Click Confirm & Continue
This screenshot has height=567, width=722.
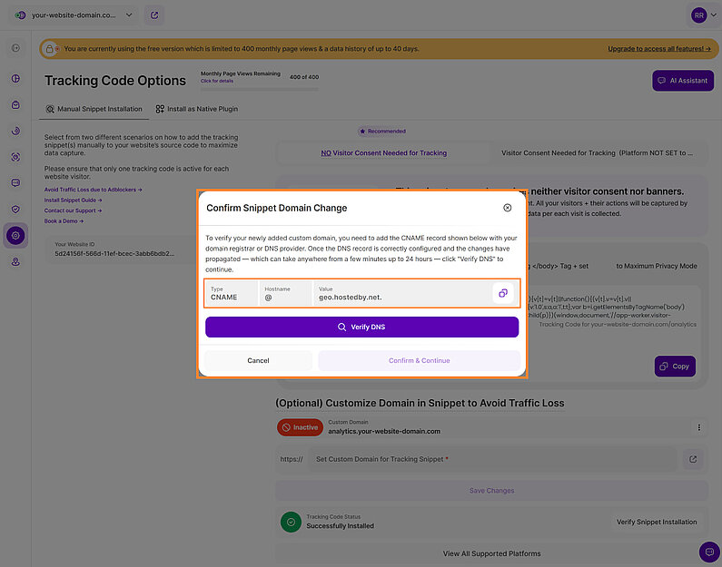tap(419, 360)
